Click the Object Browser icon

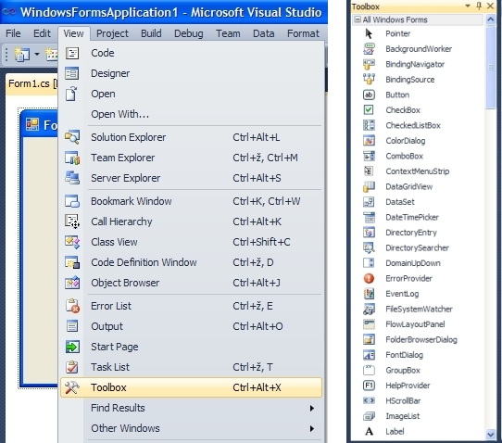point(72,283)
